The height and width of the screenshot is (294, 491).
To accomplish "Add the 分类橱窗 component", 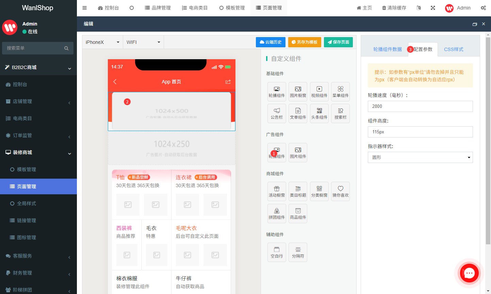I will click(319, 191).
